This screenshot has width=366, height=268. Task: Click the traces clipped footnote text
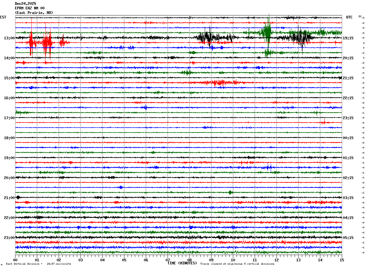[237, 264]
